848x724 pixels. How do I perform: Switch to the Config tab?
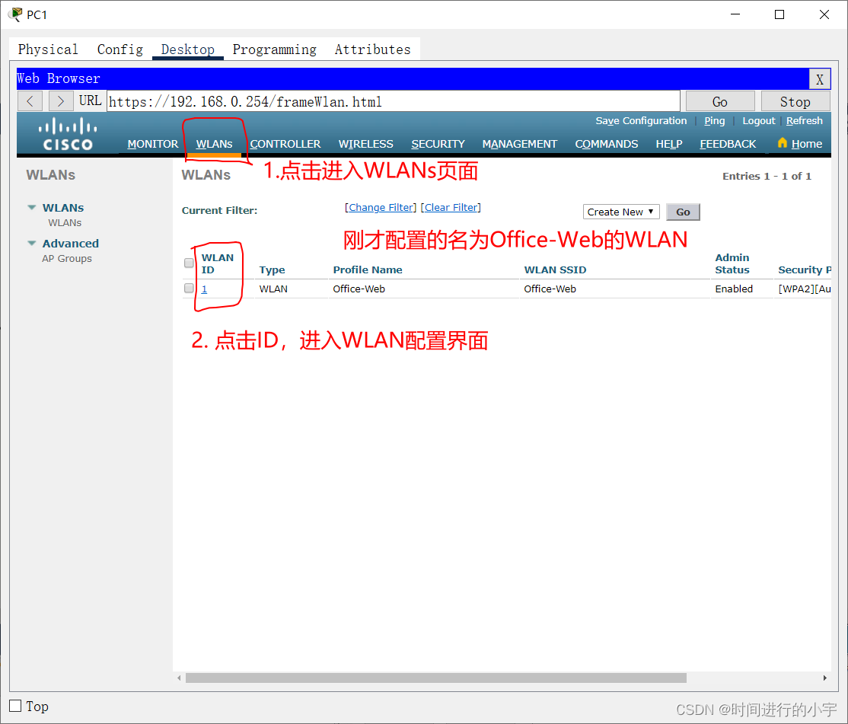point(120,49)
